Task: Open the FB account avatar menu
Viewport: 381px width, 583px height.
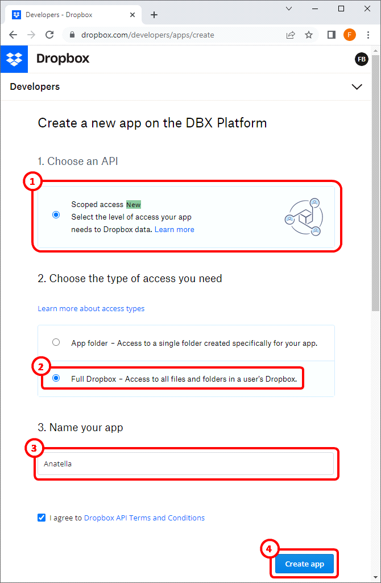Action: point(361,59)
